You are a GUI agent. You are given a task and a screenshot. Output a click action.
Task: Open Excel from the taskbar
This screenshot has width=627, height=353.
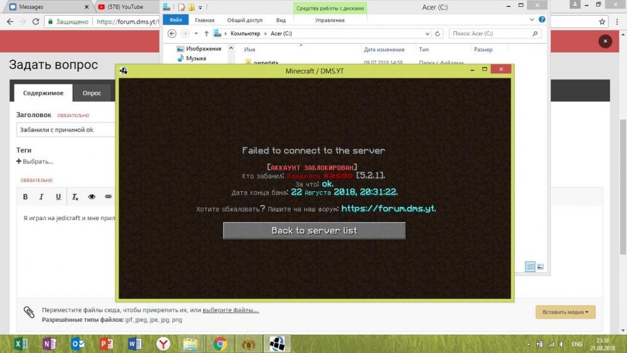tap(22, 344)
